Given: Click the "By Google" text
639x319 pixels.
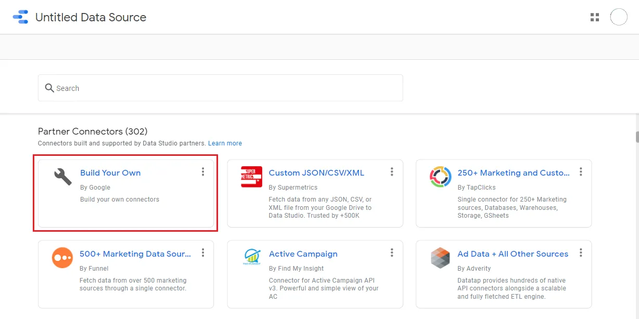Looking at the screenshot, I should (95, 188).
